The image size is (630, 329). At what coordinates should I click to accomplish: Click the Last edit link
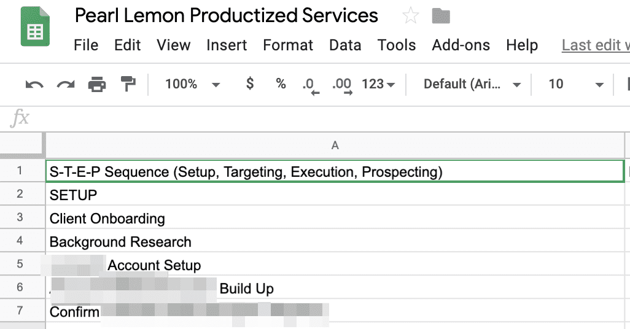[596, 45]
